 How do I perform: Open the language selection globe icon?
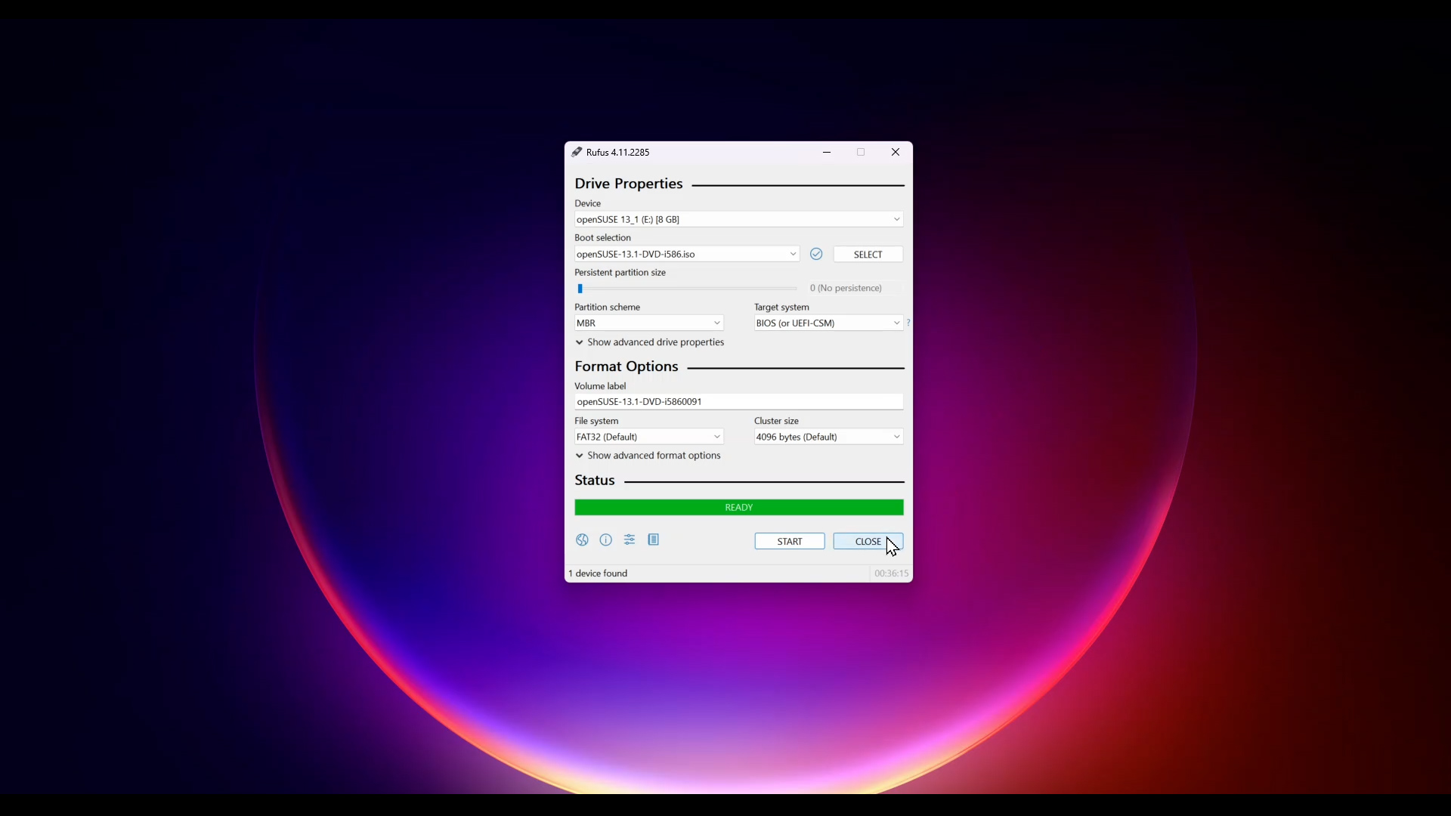(x=582, y=539)
